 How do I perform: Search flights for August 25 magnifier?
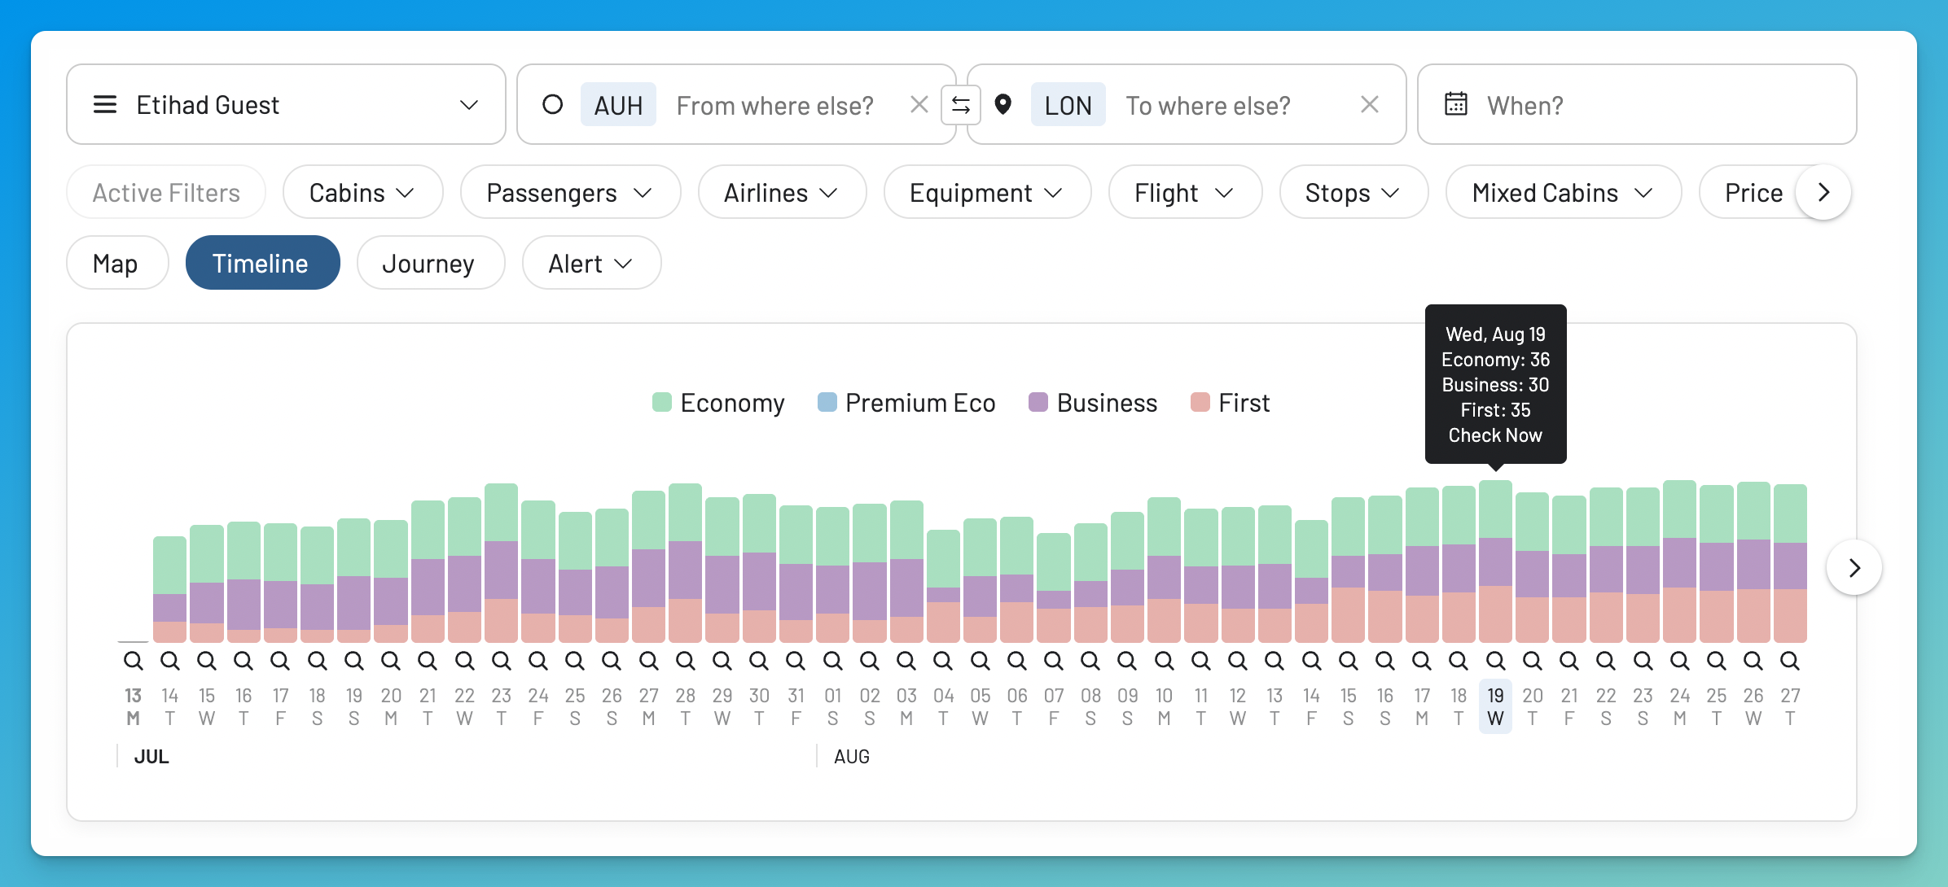click(1716, 660)
